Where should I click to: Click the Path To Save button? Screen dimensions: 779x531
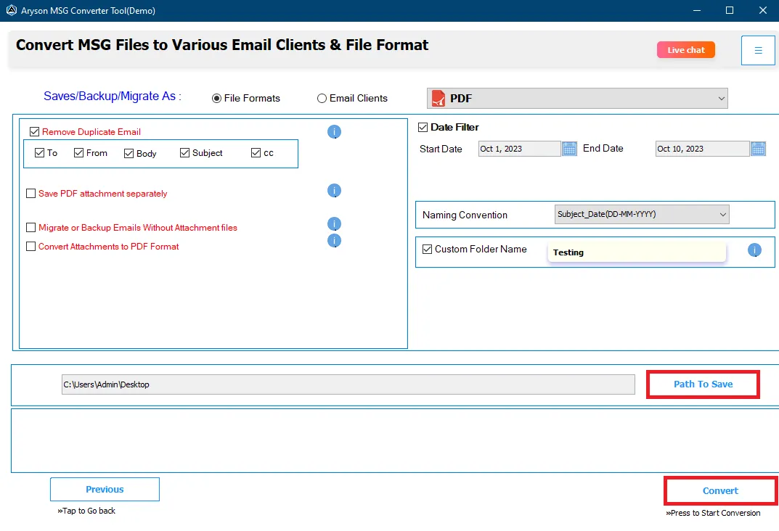[x=703, y=384]
